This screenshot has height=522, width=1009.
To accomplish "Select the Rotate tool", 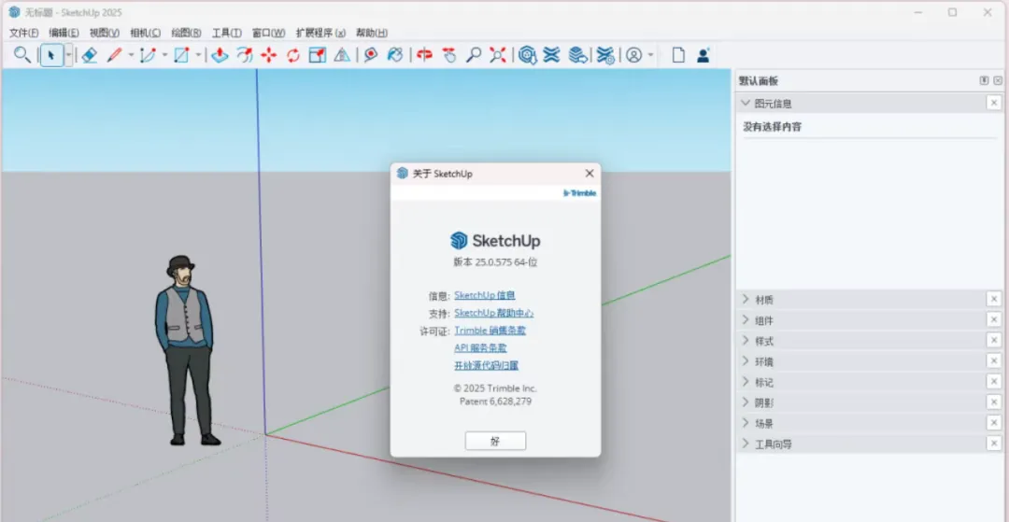I will tap(293, 55).
